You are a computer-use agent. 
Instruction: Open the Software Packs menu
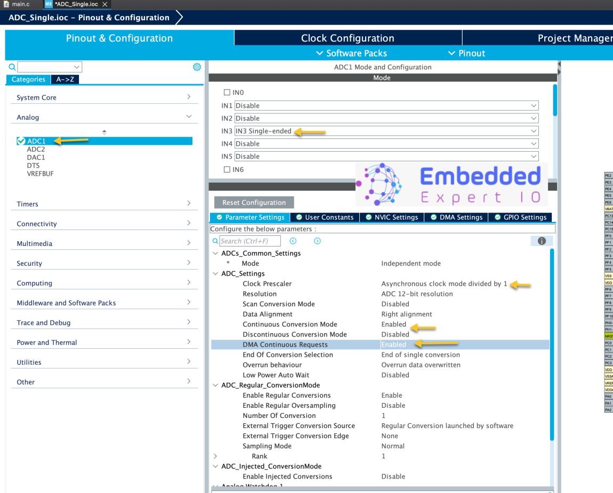point(351,53)
